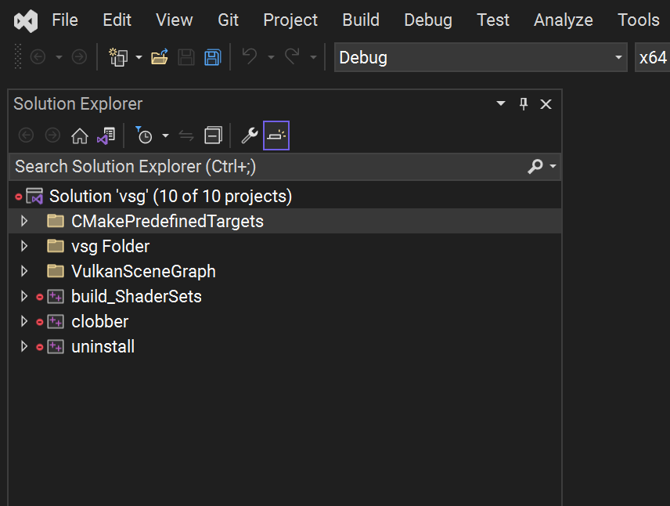Screen dimensions: 670x506
Task: Click the search magnifier in Solution Explorer
Action: [x=535, y=167]
